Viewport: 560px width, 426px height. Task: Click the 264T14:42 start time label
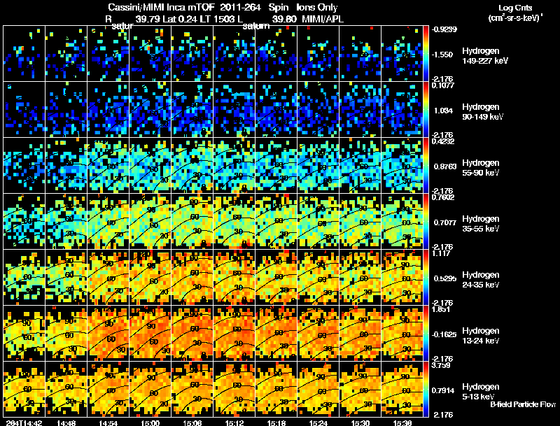pos(24,423)
